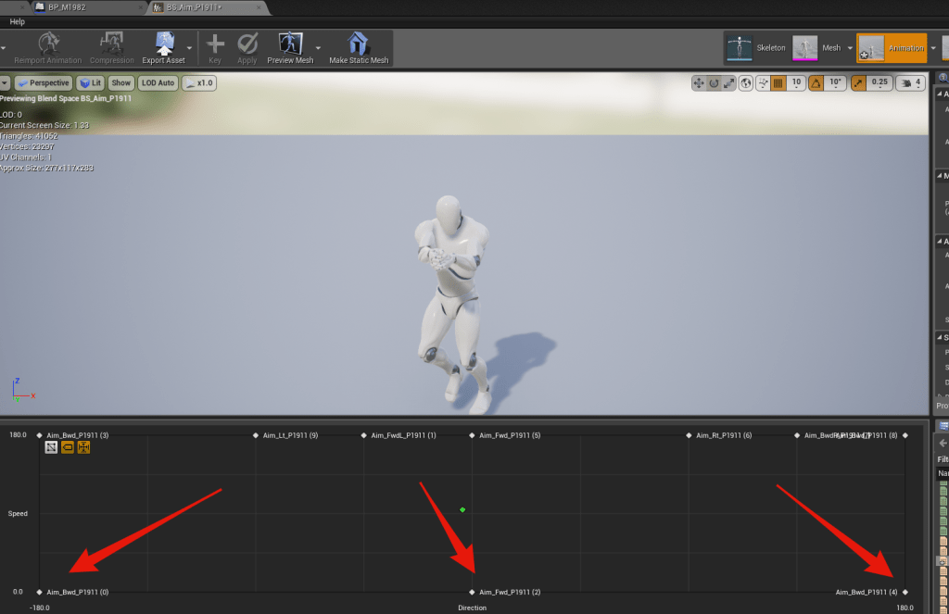Expand the Preview Mesh dropdown arrow
Viewport: 949px width, 614px height.
pos(319,47)
